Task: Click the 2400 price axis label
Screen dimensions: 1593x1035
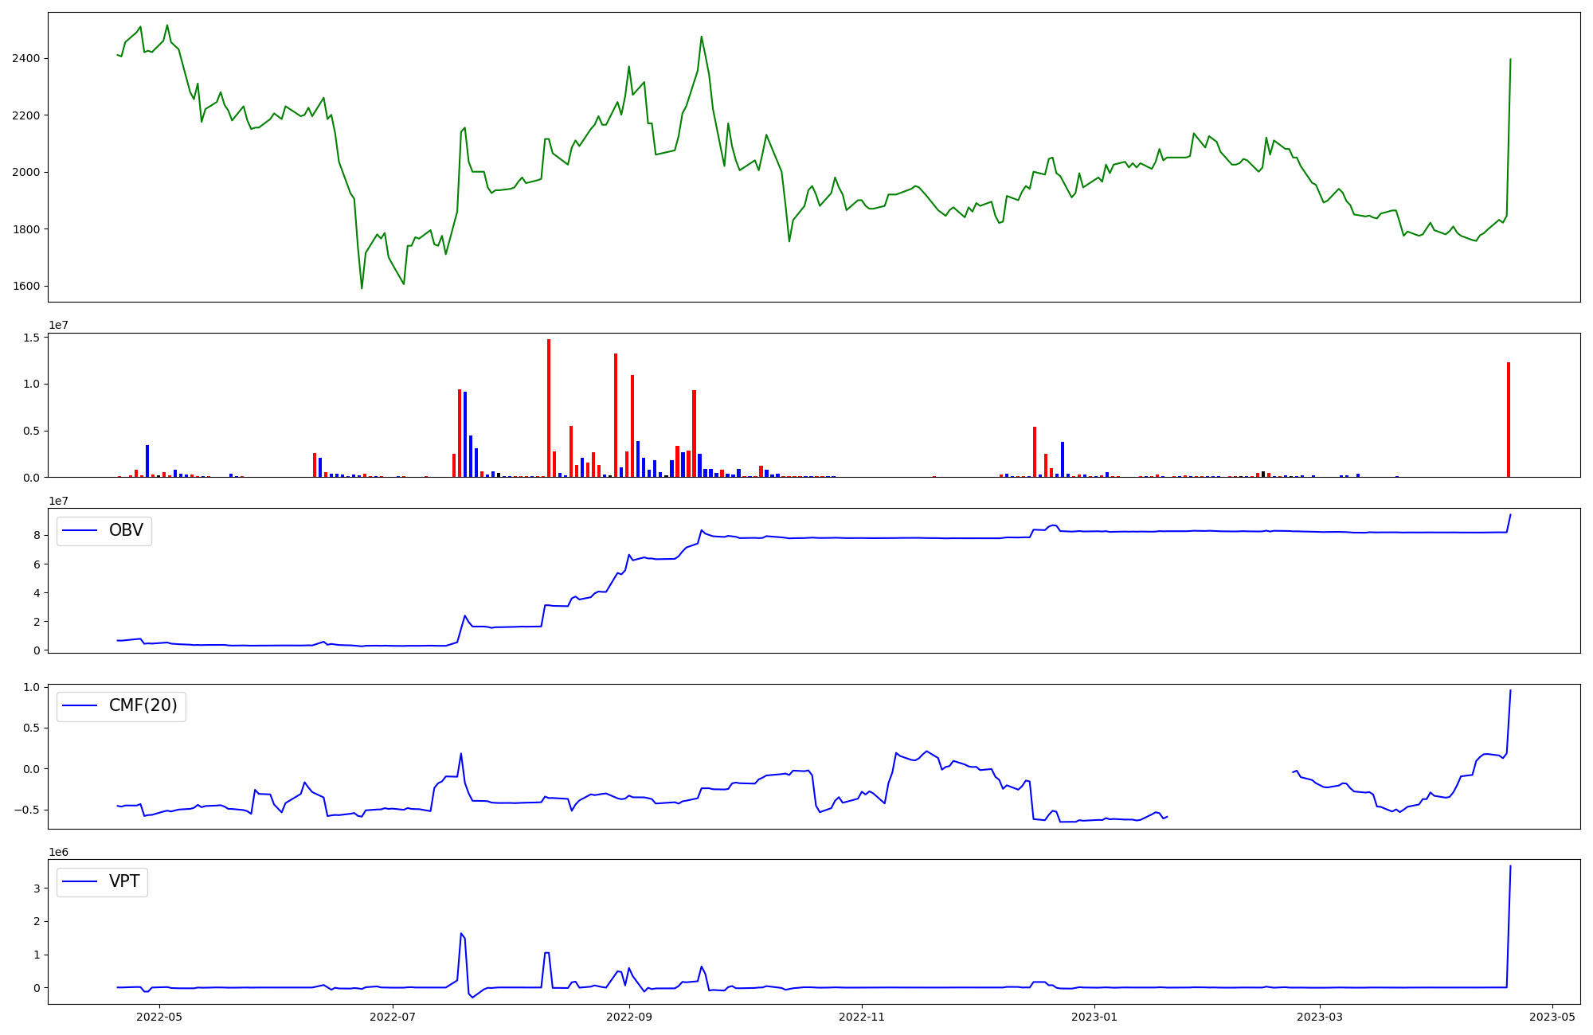Action: click(x=25, y=59)
